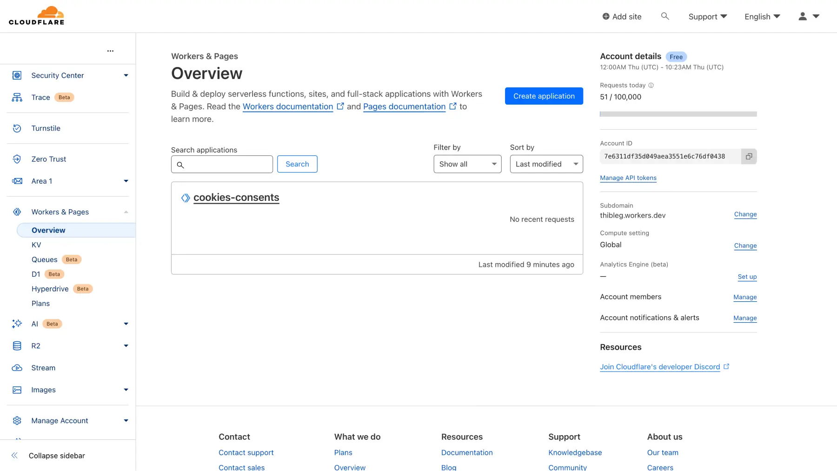Viewport: 837px width, 471px height.
Task: Click the Requests today usage progress bar
Action: point(678,114)
